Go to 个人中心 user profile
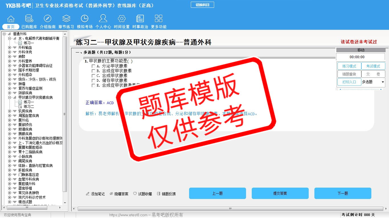Image resolution: width=389 pixels, height=218 pixels. [103, 19]
